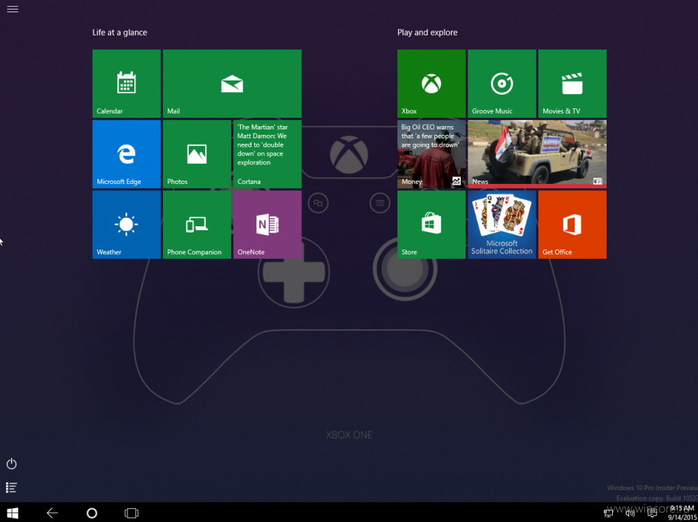Launch Microsoft Solitaire Collection tile

click(x=502, y=224)
